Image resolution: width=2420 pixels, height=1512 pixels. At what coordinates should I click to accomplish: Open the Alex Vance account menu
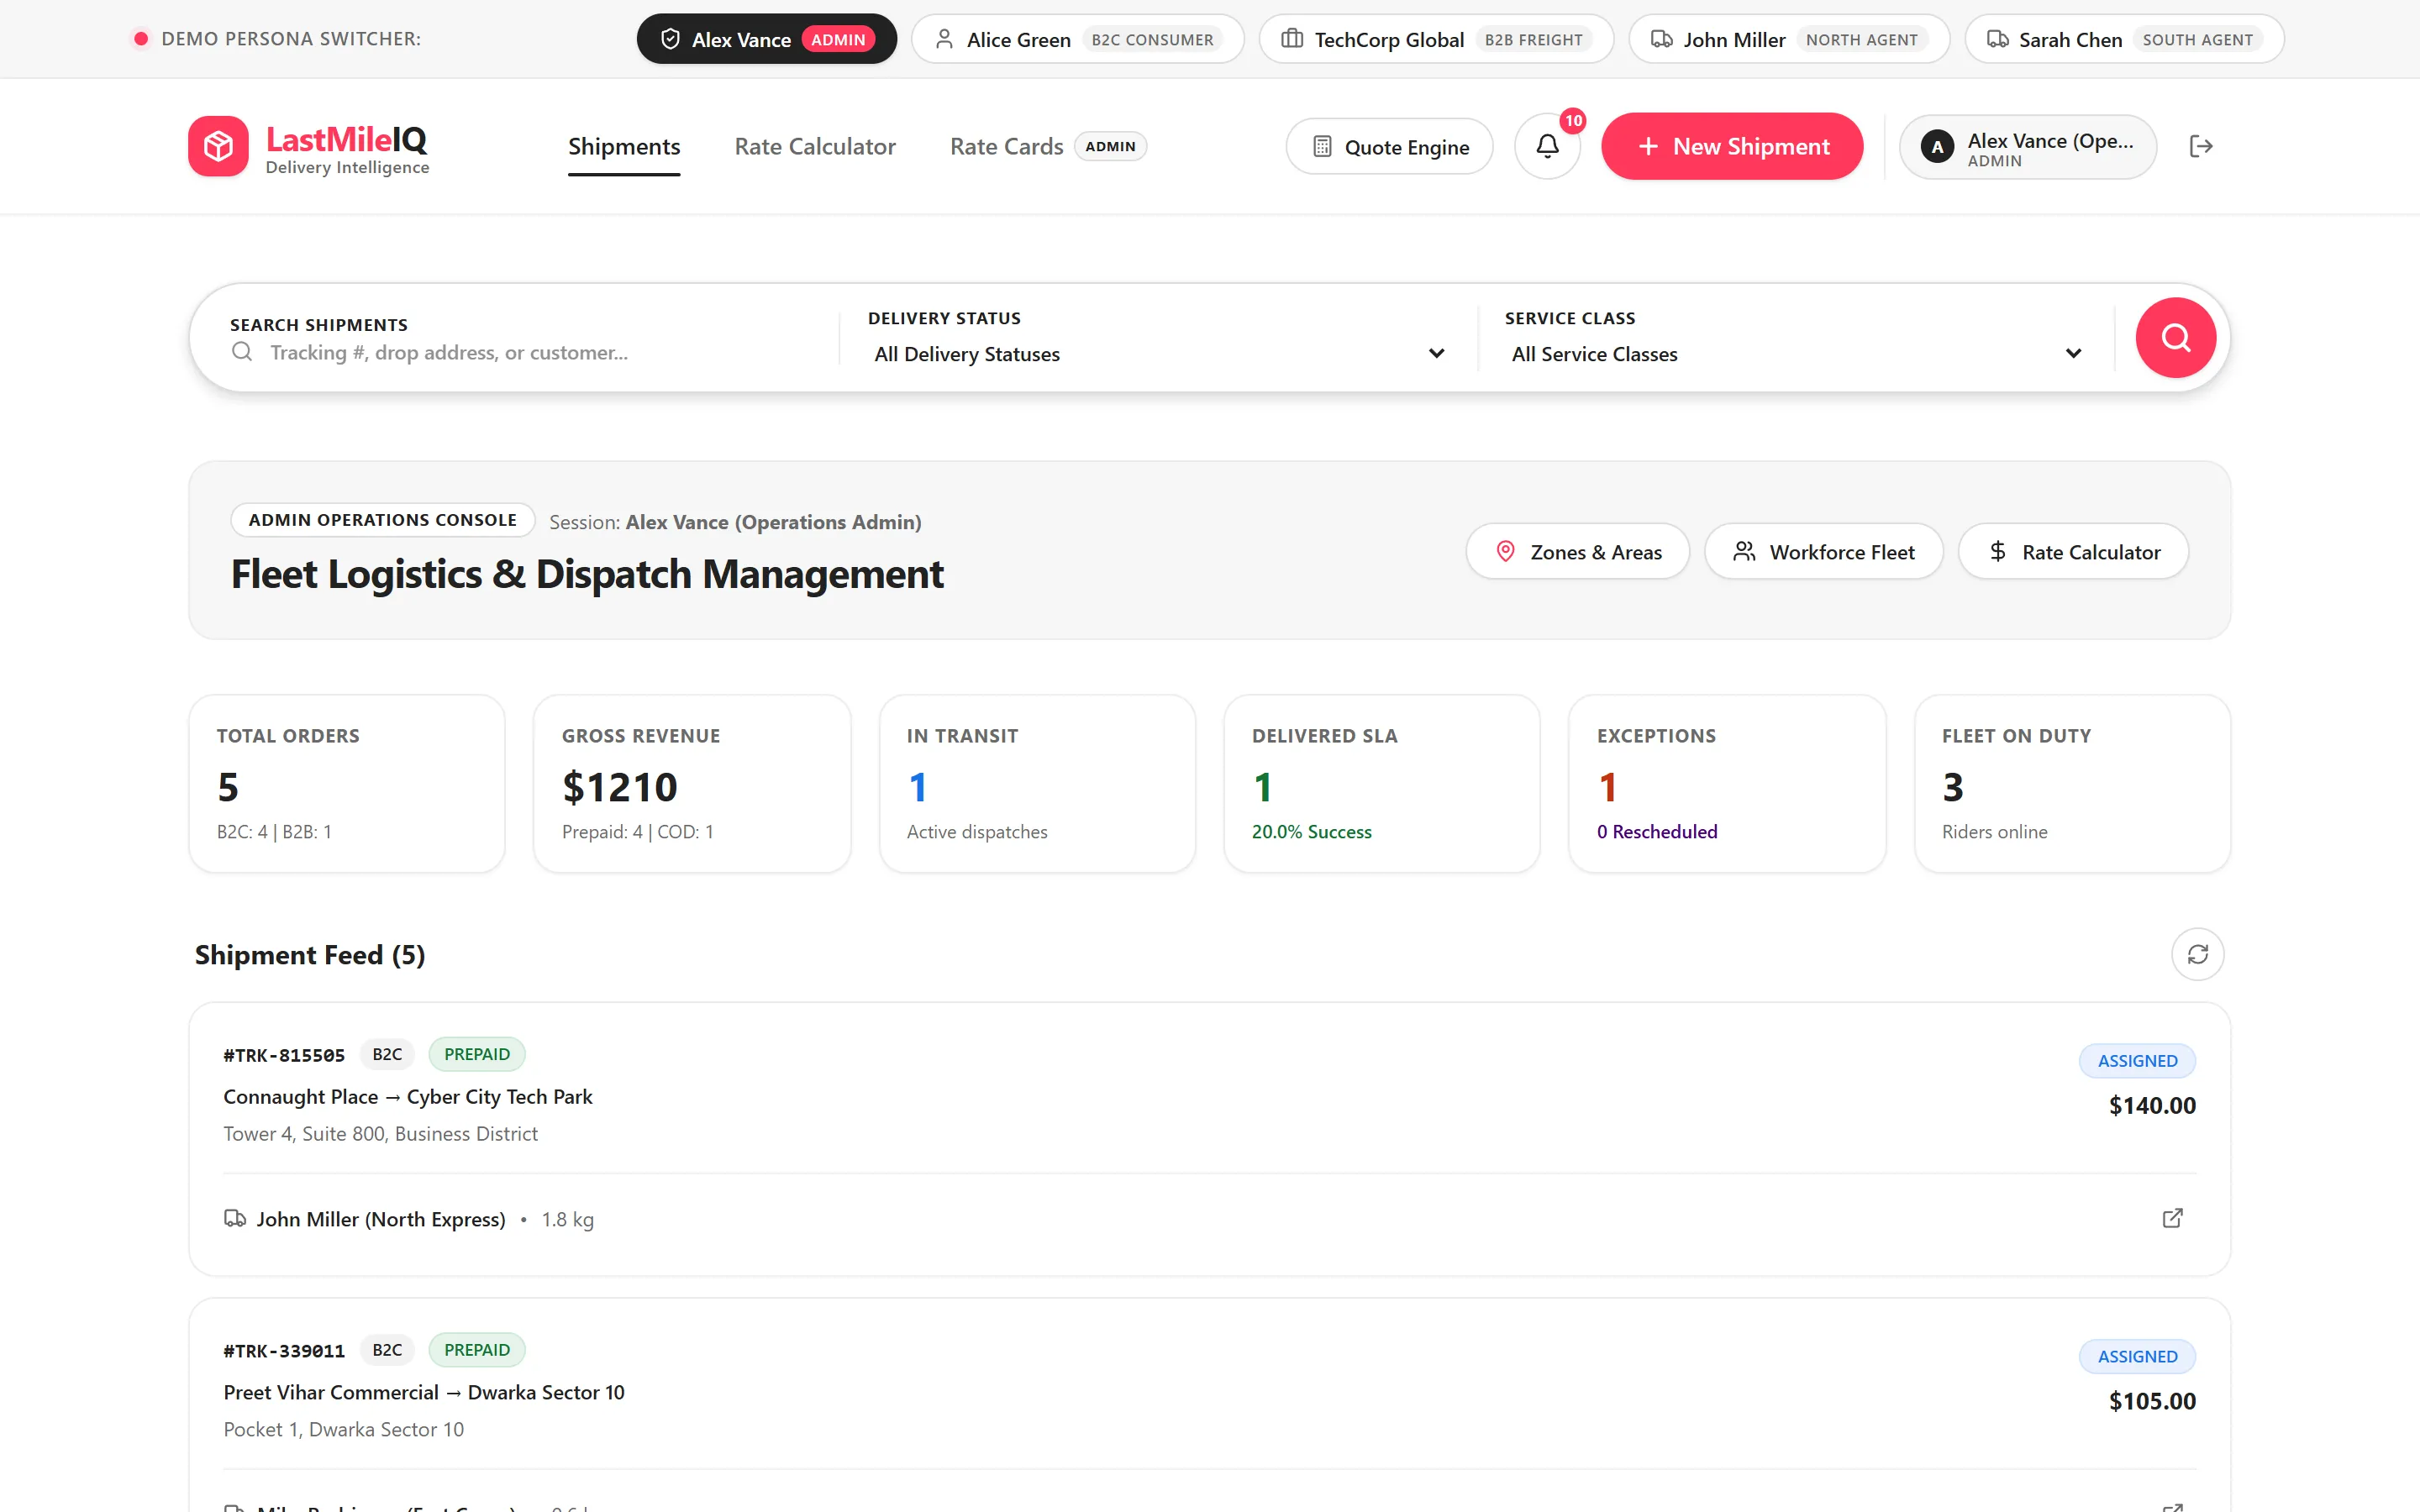2027,147
